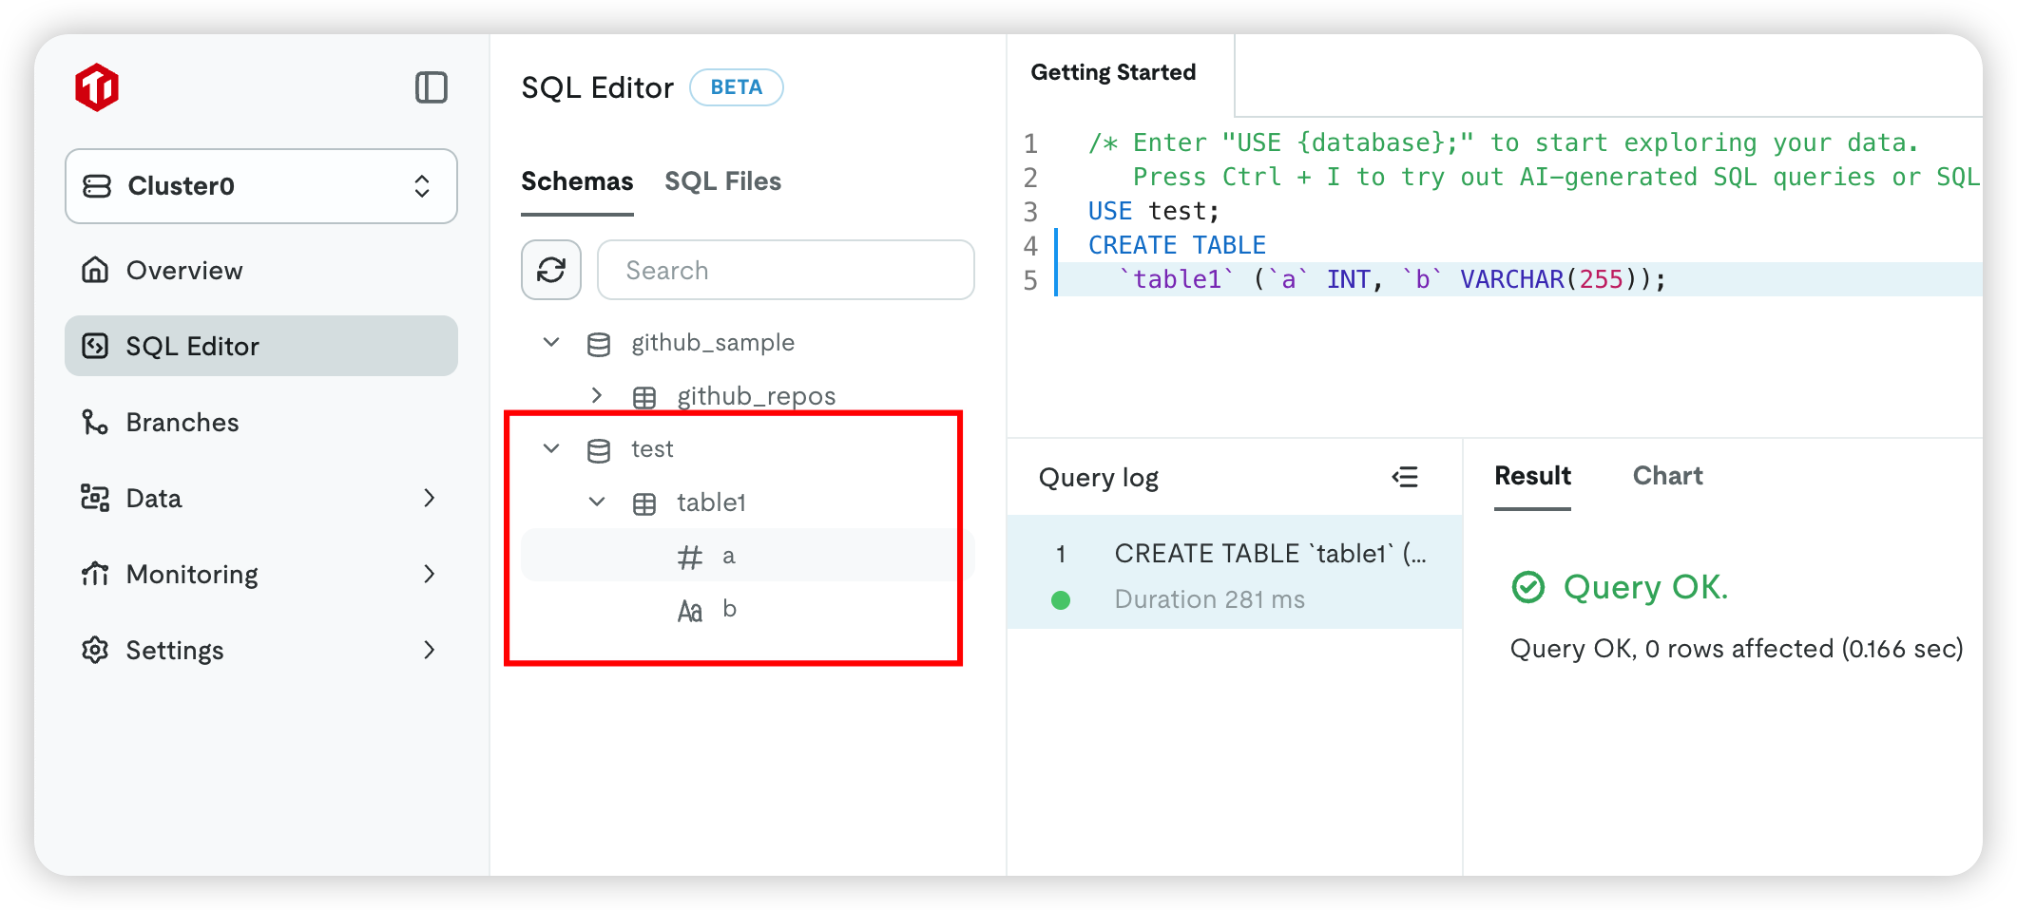Open the Branches page
The height and width of the screenshot is (910, 2017).
pos(182,423)
